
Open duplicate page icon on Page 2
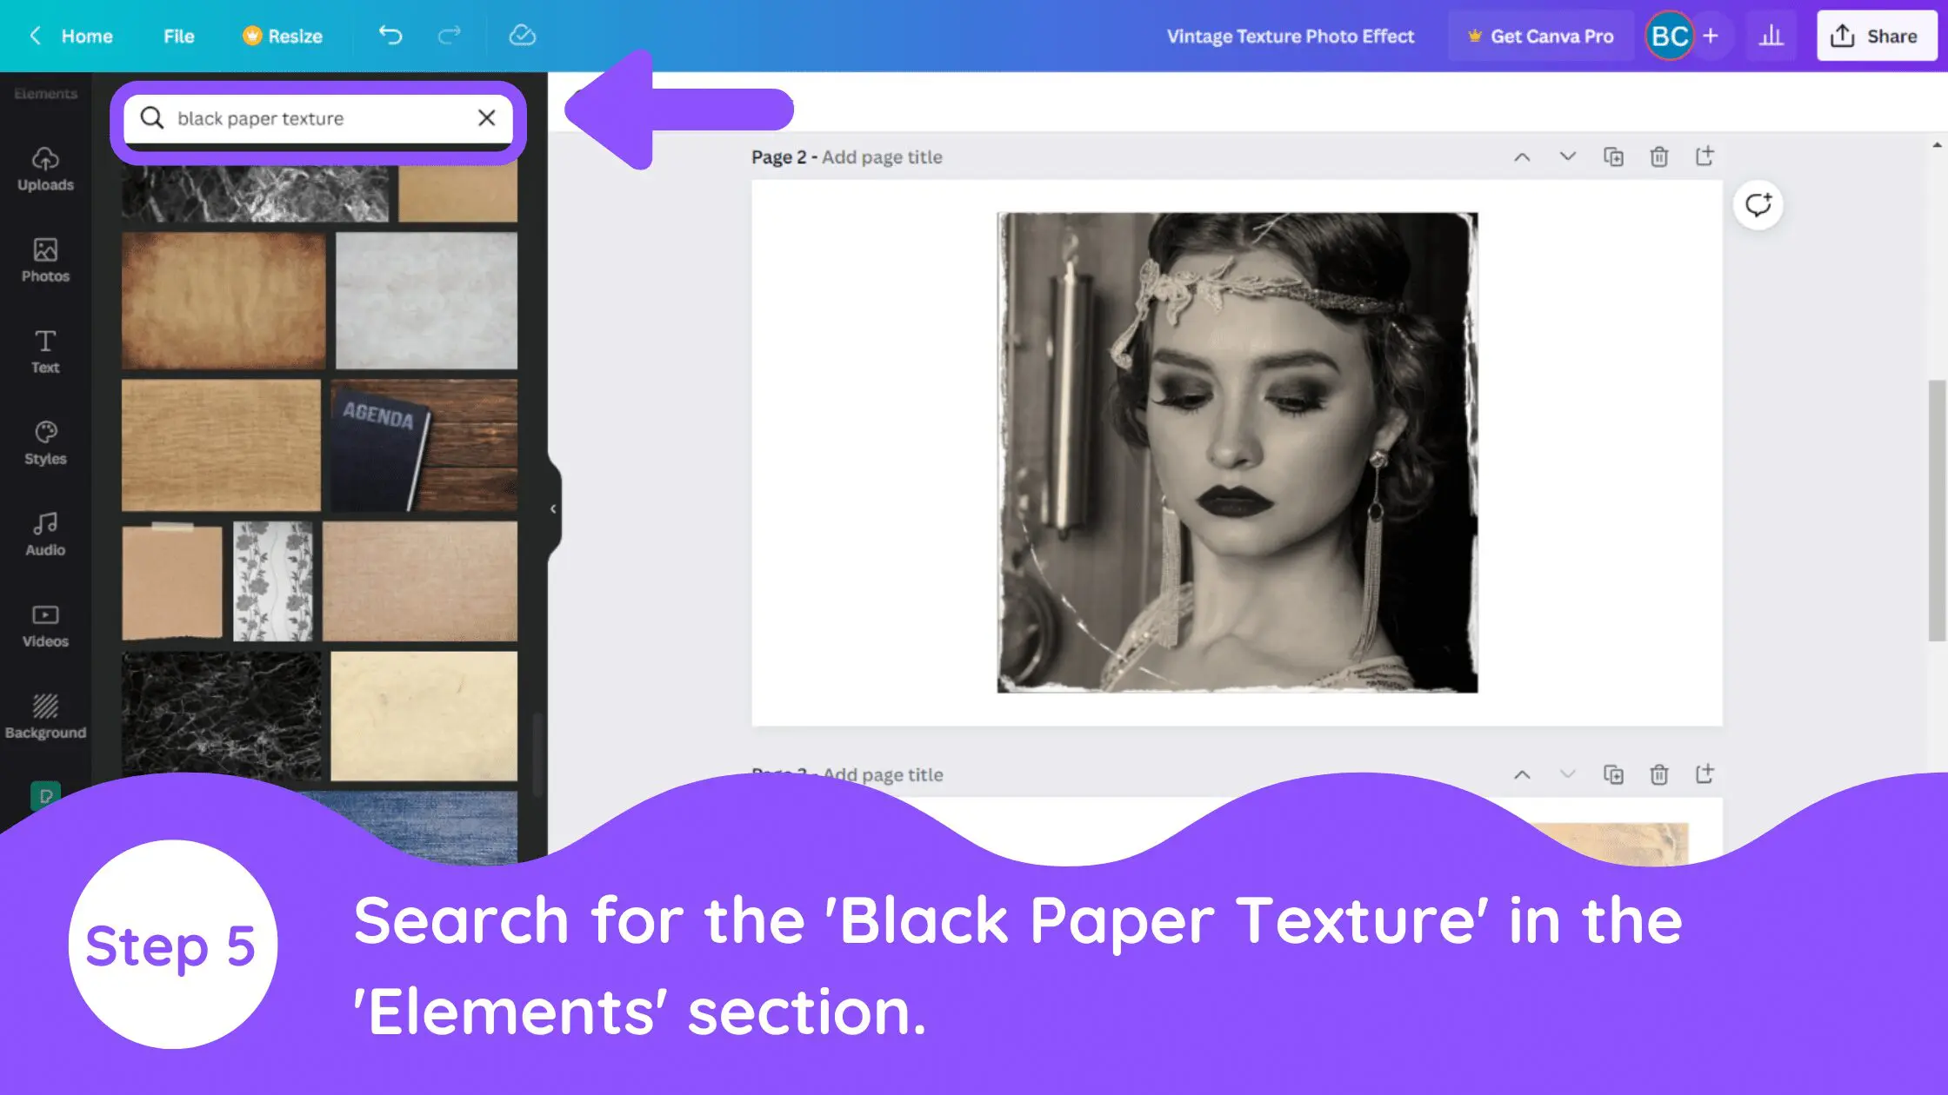(x=1613, y=156)
